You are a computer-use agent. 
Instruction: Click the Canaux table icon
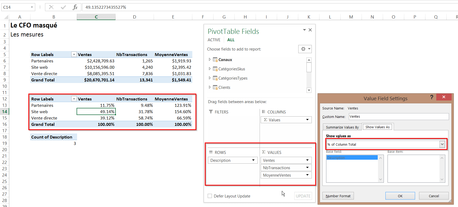(215, 60)
